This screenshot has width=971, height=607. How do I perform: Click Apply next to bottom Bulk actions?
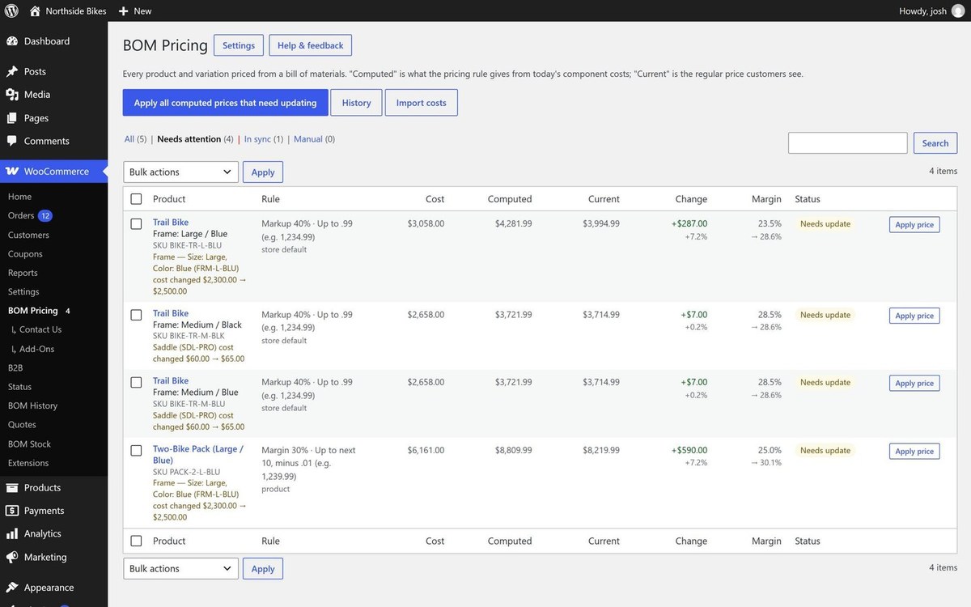coord(263,569)
